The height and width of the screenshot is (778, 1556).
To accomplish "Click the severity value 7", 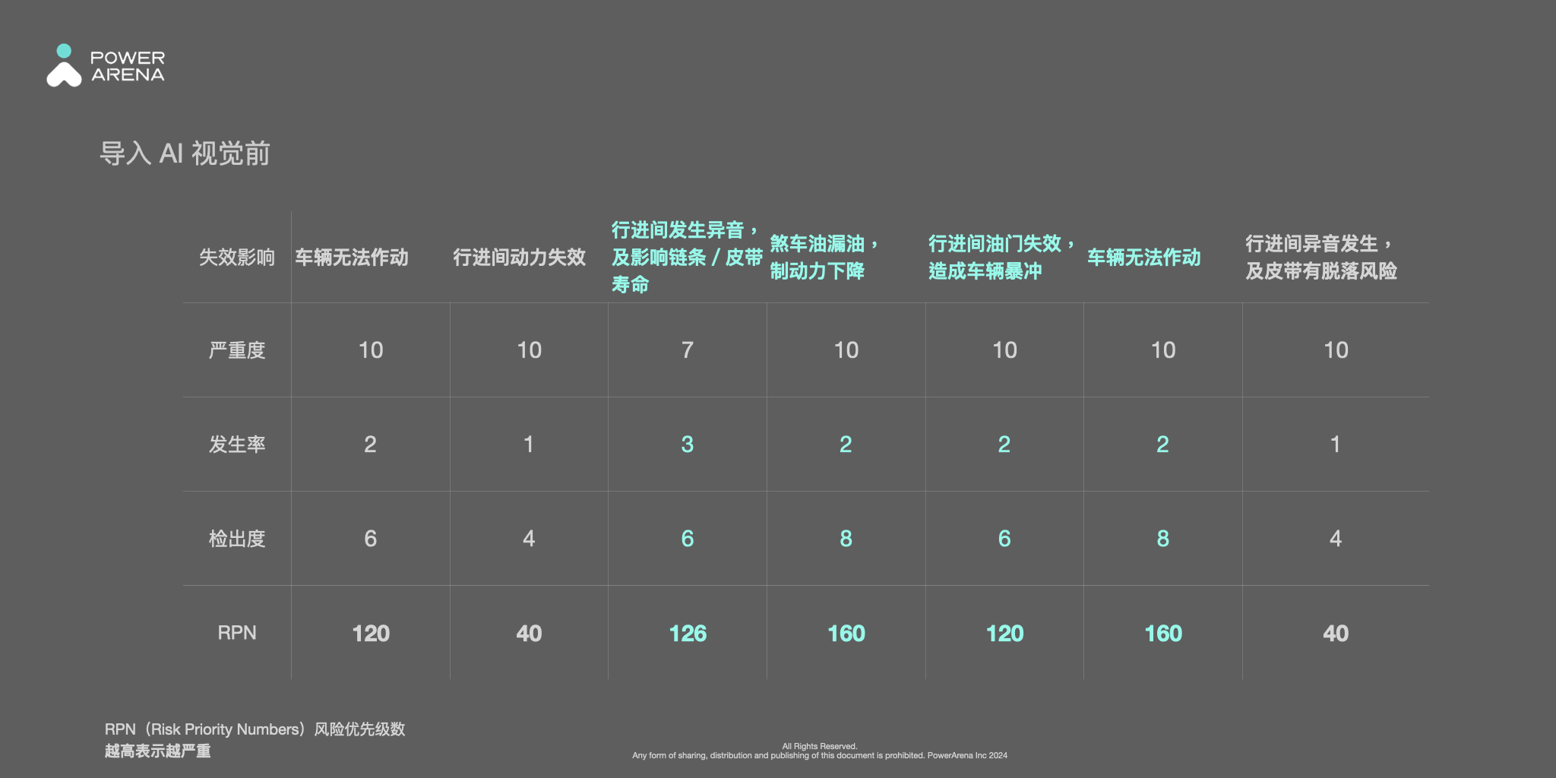I will point(688,350).
